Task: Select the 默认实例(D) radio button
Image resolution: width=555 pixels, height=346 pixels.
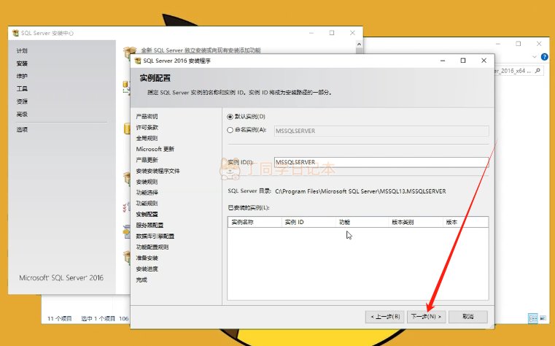Action: click(231, 117)
